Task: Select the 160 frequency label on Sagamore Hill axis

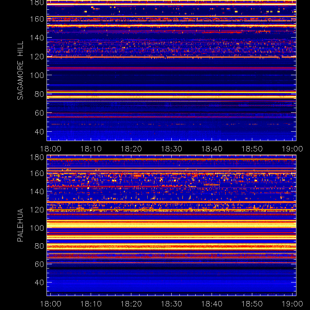Action: click(37, 19)
